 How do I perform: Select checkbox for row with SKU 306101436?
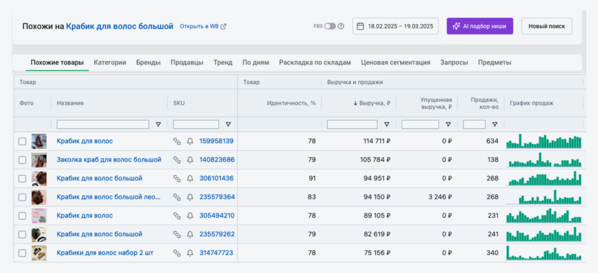point(23,178)
